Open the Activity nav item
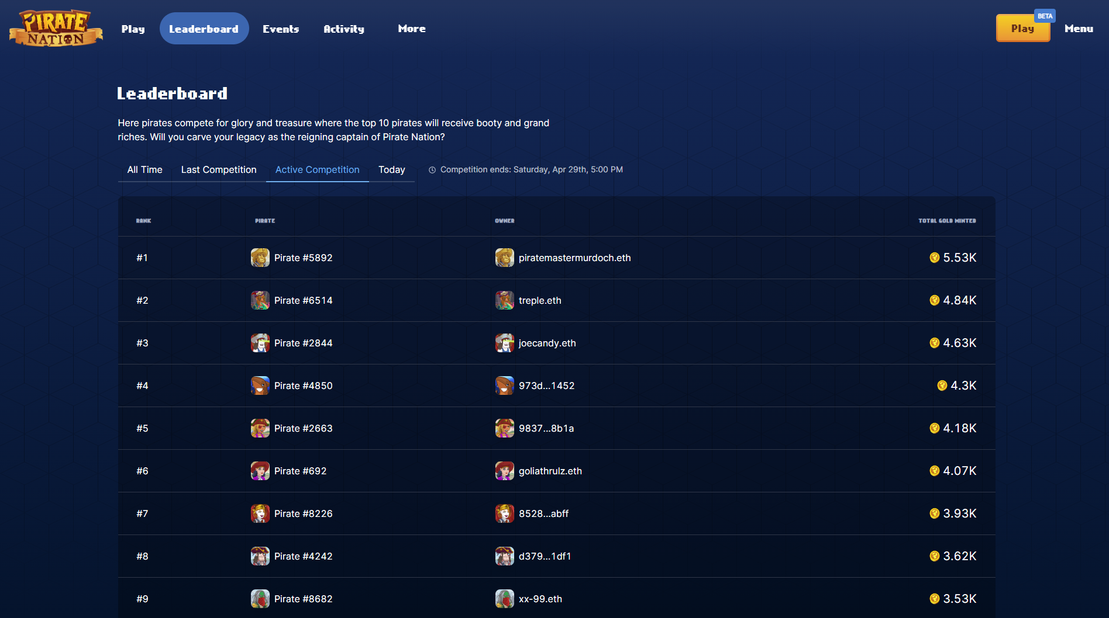Image resolution: width=1109 pixels, height=618 pixels. 344,29
